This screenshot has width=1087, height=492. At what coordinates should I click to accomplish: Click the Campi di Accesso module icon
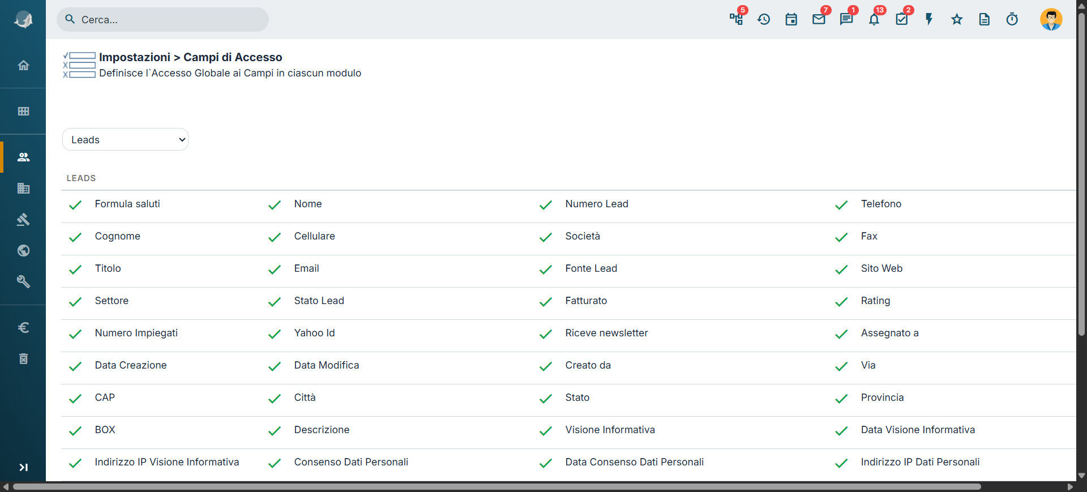click(x=79, y=65)
